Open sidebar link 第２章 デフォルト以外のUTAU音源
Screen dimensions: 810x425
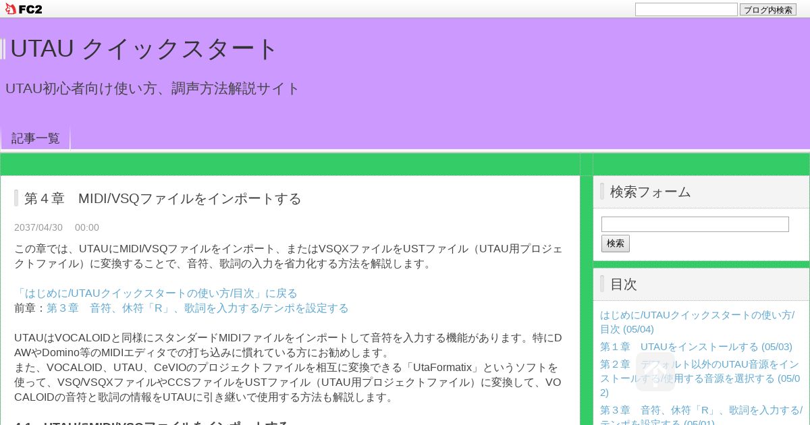tap(700, 378)
